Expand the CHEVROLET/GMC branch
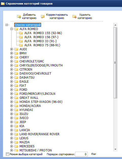122x159 pixels. [x=11, y=61]
